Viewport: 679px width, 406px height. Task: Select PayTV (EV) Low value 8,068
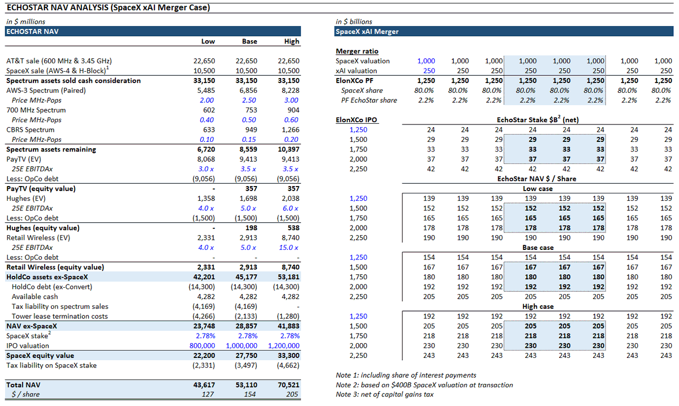[x=205, y=159]
